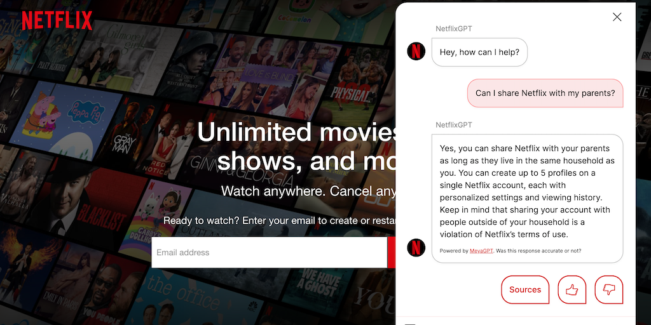Click the thumbs down feedback button
The width and height of the screenshot is (651, 325).
tap(608, 289)
